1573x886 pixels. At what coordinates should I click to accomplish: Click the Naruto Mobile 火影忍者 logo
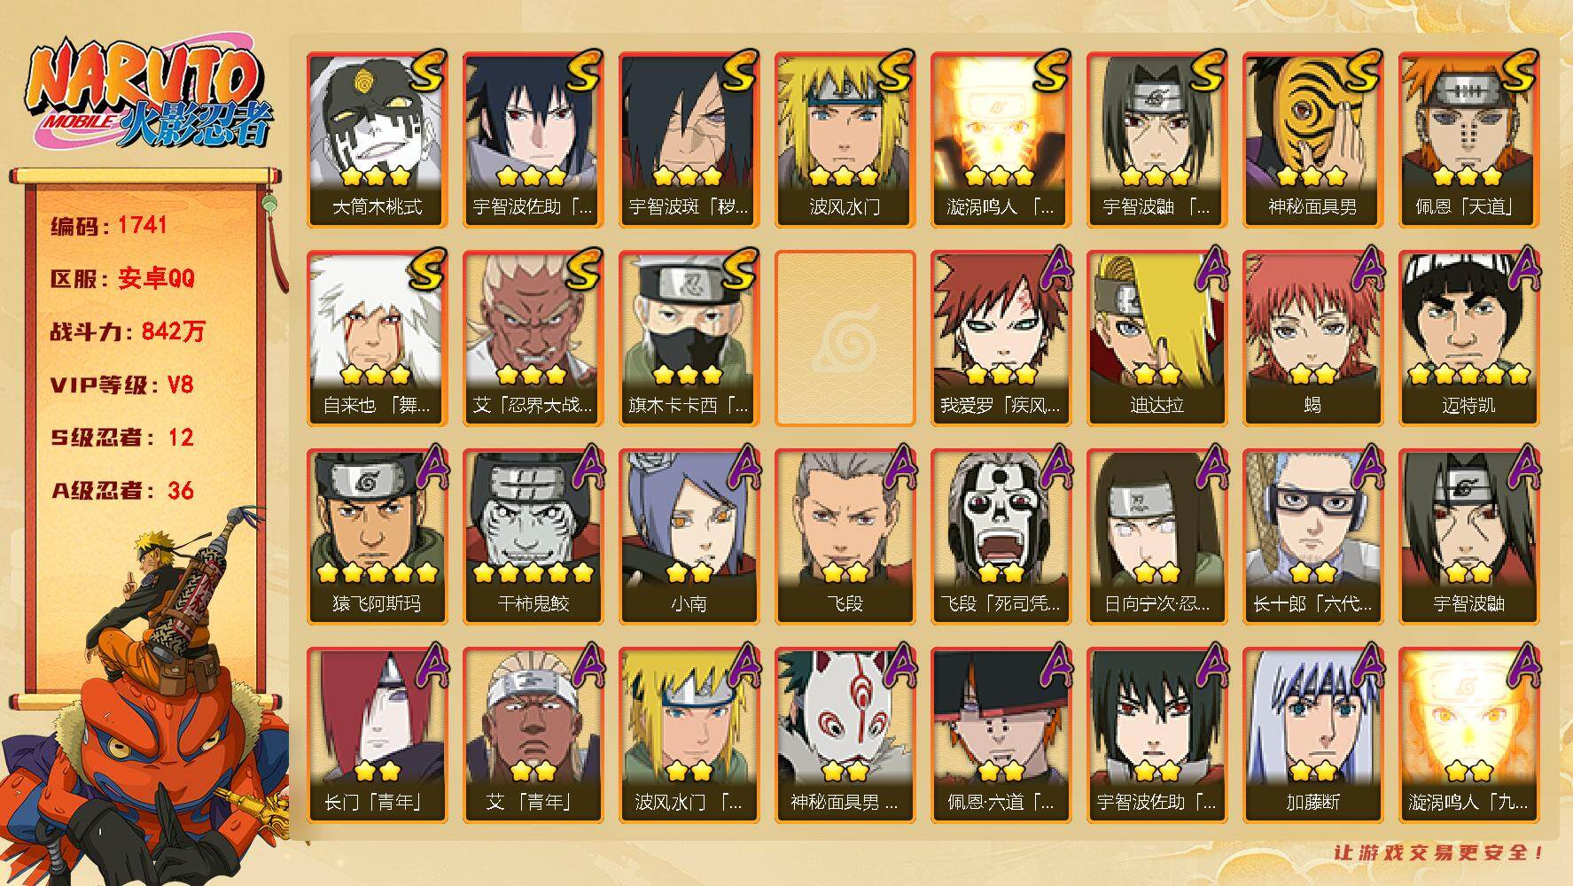coord(146,97)
